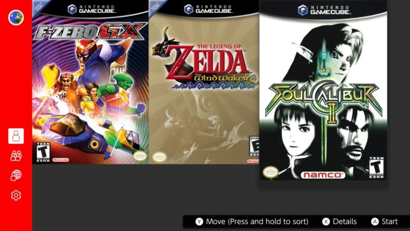Click the namco logo on Soulcalibur cover
Viewport: 410px width, 231px height.
pos(323,175)
